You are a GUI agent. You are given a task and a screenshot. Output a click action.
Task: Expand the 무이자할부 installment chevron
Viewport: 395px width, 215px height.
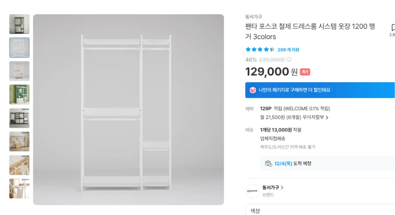pyautogui.click(x=327, y=118)
